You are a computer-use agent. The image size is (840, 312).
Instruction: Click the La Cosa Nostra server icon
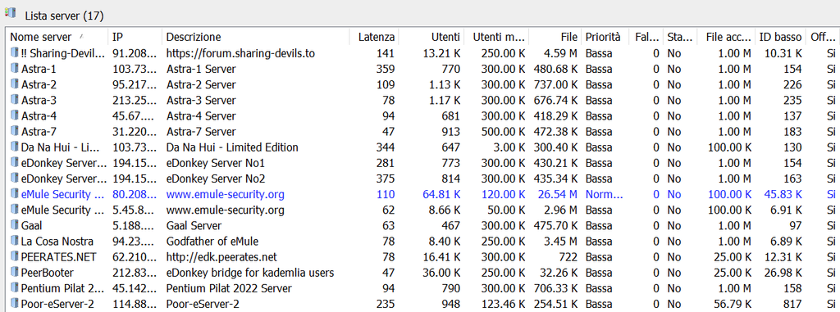pyautogui.click(x=15, y=242)
